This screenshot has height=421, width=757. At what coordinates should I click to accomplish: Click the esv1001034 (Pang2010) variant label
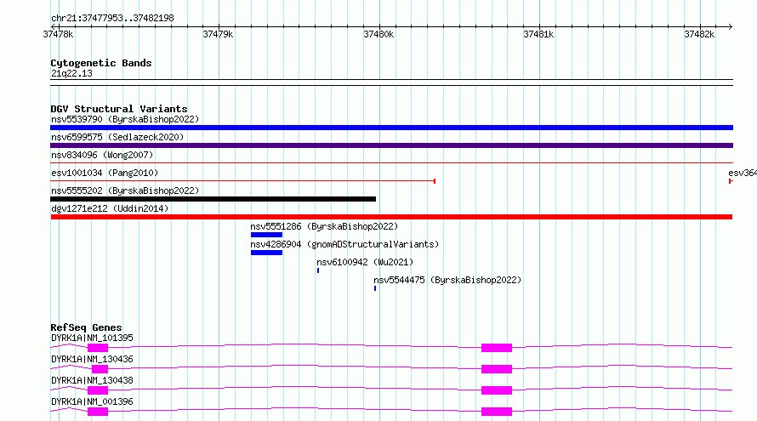pyautogui.click(x=105, y=173)
